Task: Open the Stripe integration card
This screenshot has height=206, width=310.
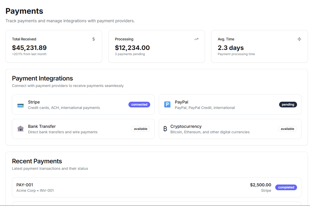Action: click(x=83, y=105)
